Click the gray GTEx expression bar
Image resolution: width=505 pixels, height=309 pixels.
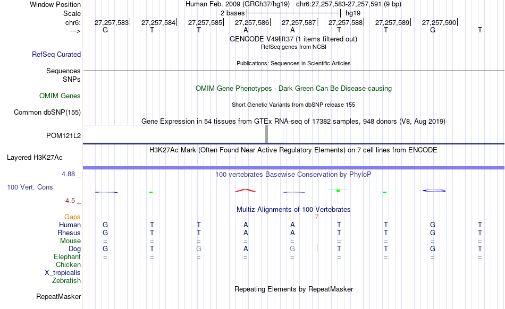pyautogui.click(x=267, y=134)
